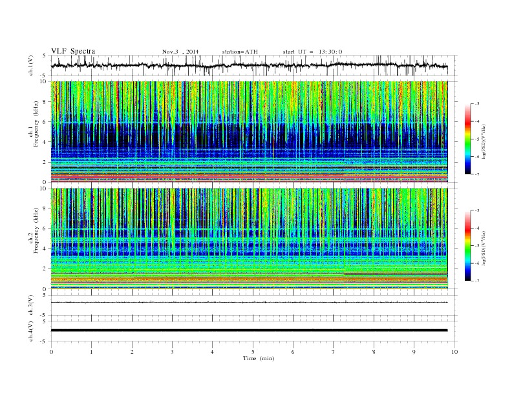Click the "3" tick on the Time axis
512x395 pixels.
[x=172, y=352]
